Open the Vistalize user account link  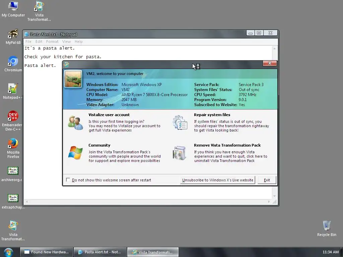click(x=109, y=115)
